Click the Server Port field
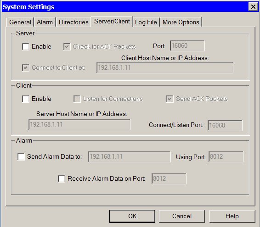 [187, 46]
